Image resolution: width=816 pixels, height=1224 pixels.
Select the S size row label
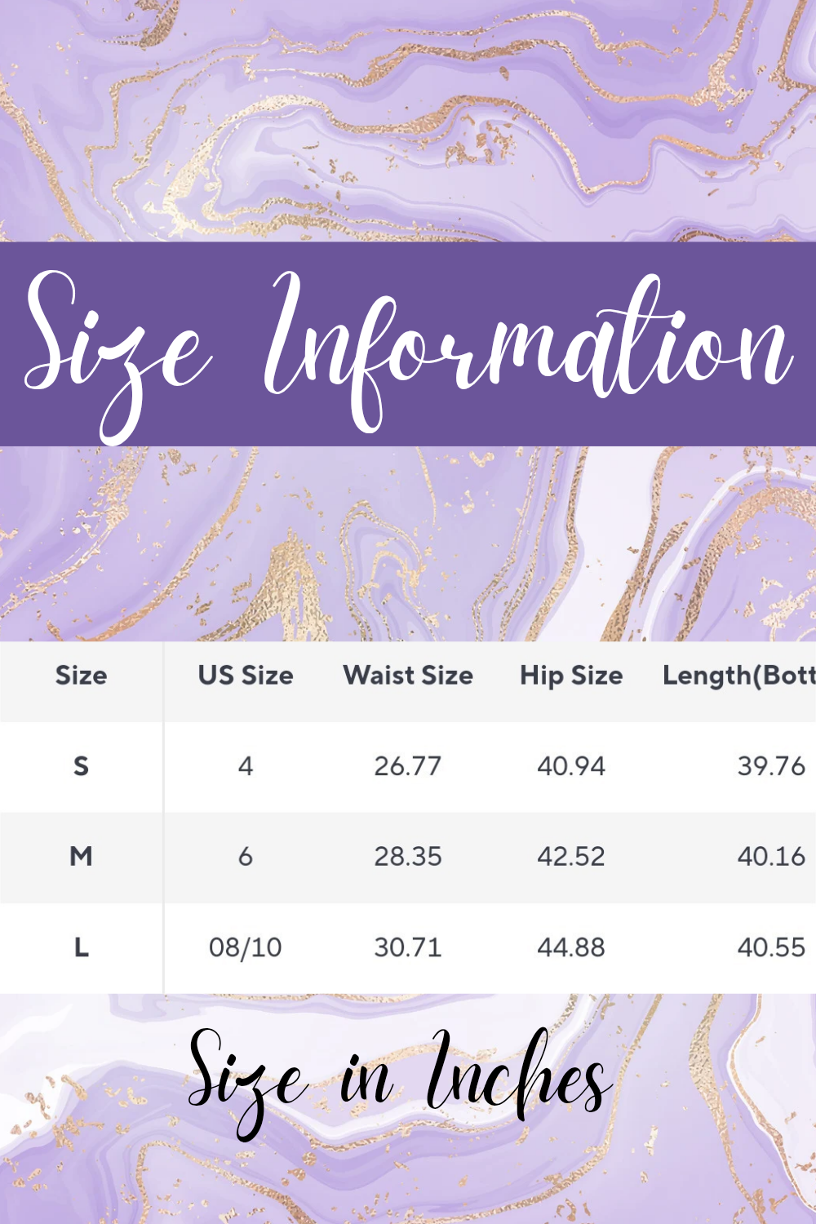coord(81,766)
